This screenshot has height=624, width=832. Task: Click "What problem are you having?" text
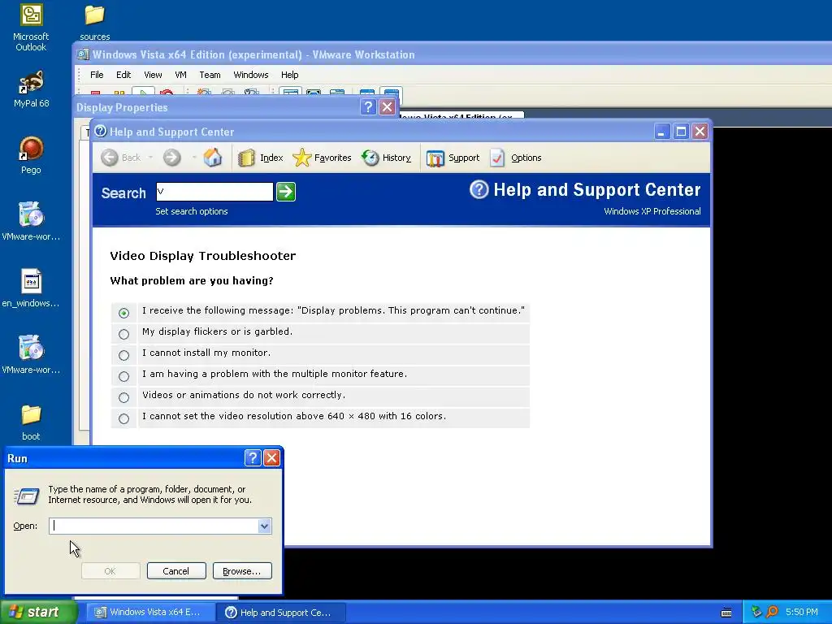pos(192,280)
